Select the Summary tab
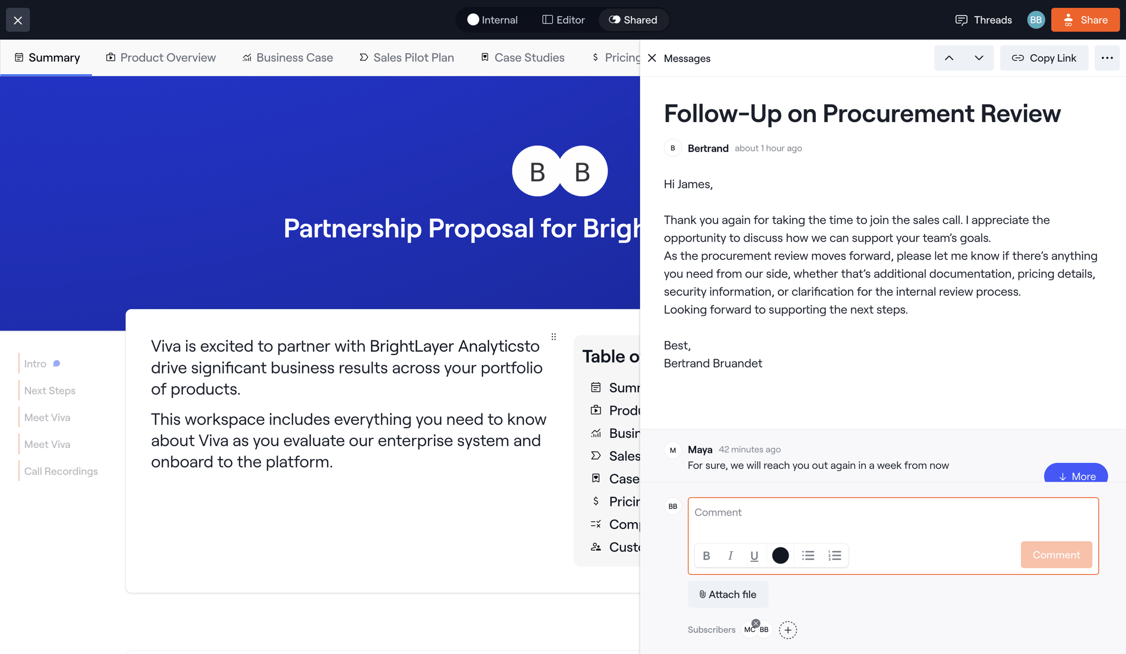This screenshot has height=654, width=1126. coord(47,57)
